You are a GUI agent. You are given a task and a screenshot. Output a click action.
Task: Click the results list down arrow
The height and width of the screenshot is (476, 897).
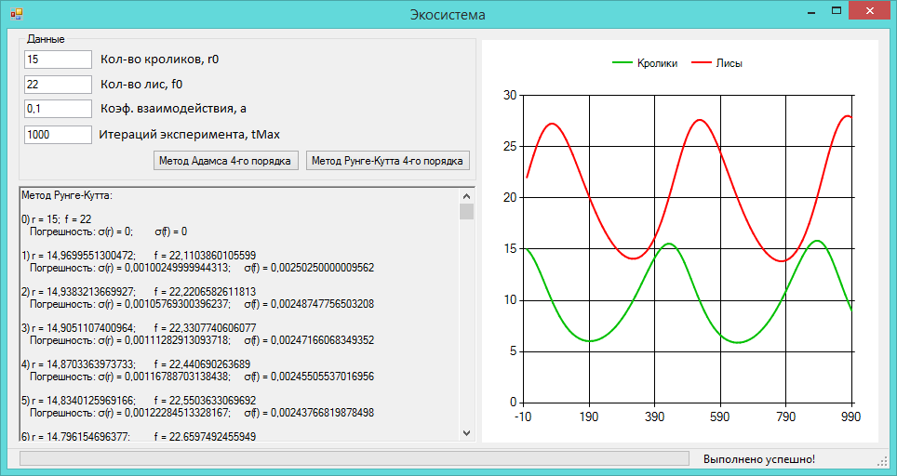467,433
